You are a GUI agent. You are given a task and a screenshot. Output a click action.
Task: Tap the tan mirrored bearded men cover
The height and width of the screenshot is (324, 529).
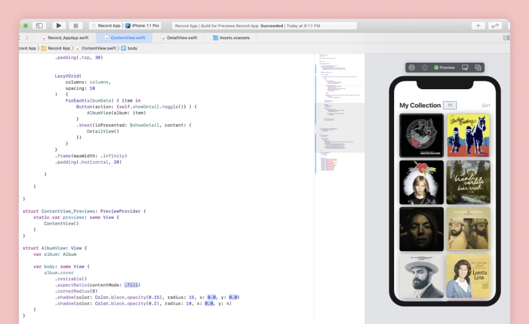(468, 229)
